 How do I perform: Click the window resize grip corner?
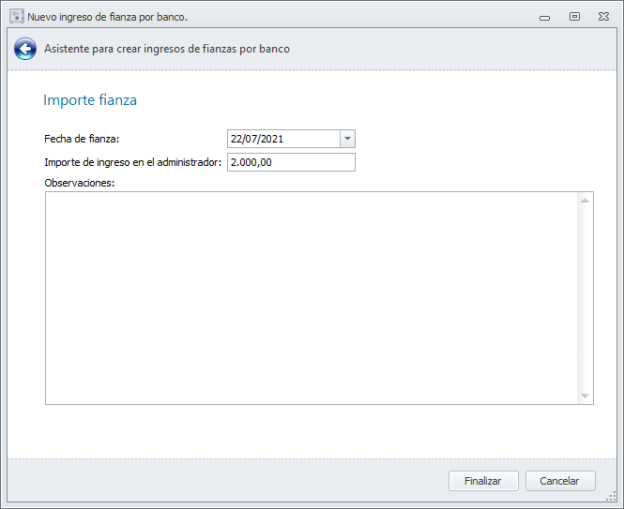click(611, 497)
